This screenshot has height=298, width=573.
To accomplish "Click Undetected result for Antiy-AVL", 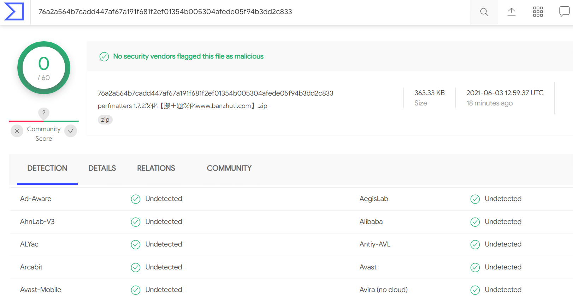I will (503, 244).
